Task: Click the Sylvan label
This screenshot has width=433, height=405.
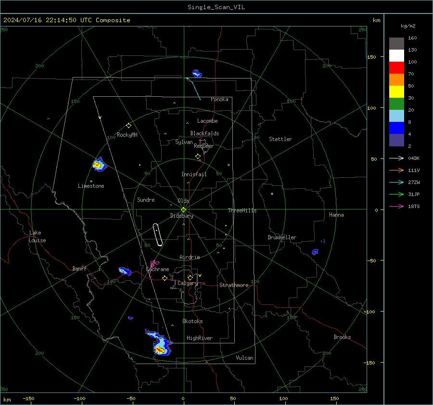Action: (184, 142)
